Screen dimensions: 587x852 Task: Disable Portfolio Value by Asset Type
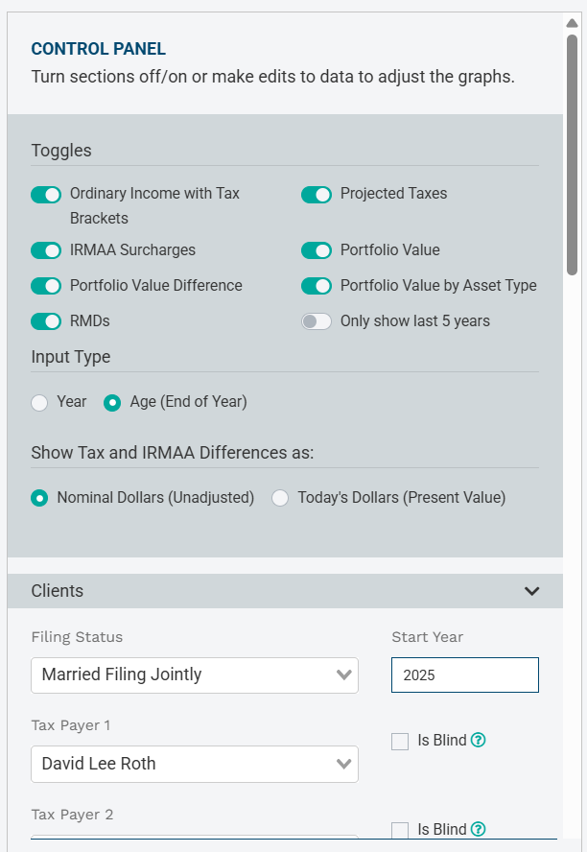[317, 285]
